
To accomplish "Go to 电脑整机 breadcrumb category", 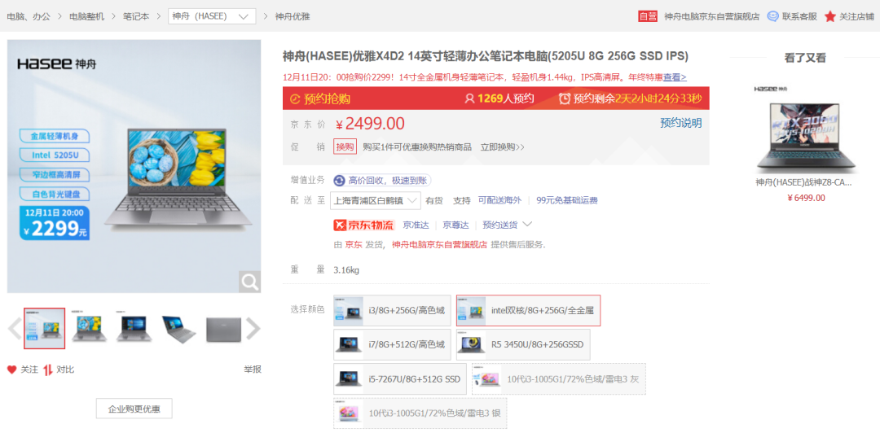I will [x=86, y=16].
